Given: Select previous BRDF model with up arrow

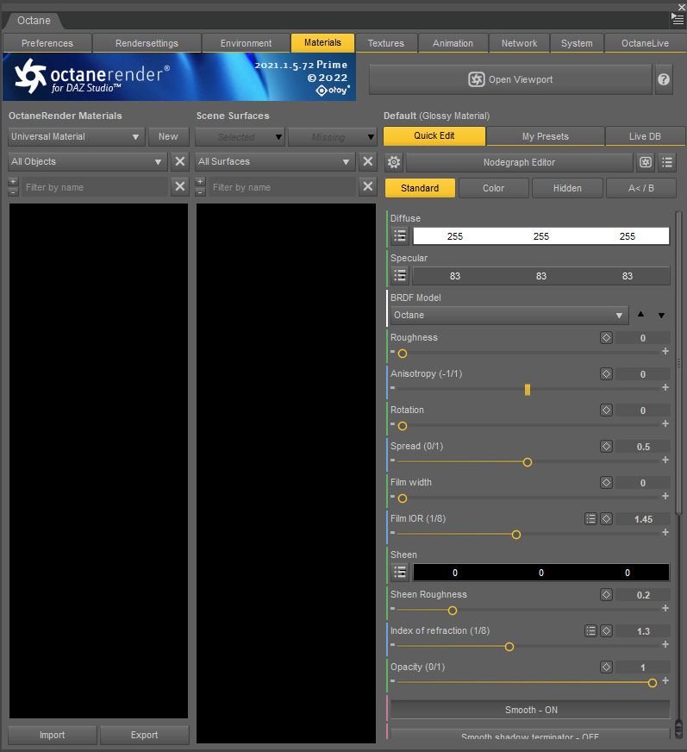Looking at the screenshot, I should click(640, 314).
